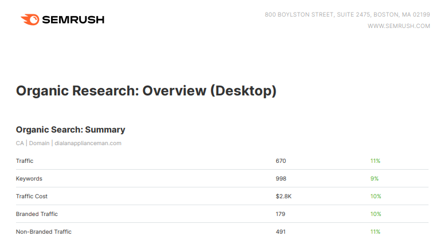Select the Traffic Cost row label
The image size is (448, 248).
coord(32,197)
